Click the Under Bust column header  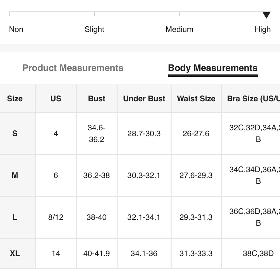144,99
